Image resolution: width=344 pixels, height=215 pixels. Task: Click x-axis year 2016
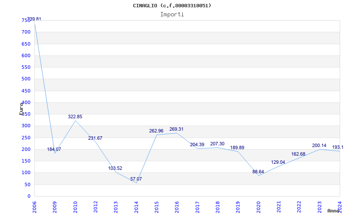177,207
